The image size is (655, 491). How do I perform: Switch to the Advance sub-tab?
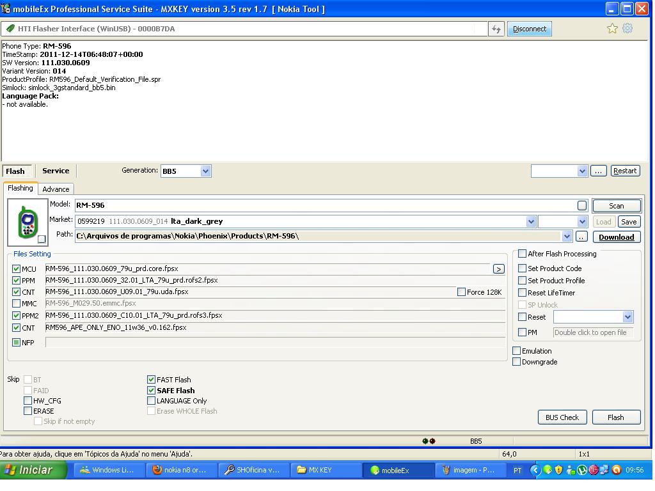pyautogui.click(x=56, y=189)
